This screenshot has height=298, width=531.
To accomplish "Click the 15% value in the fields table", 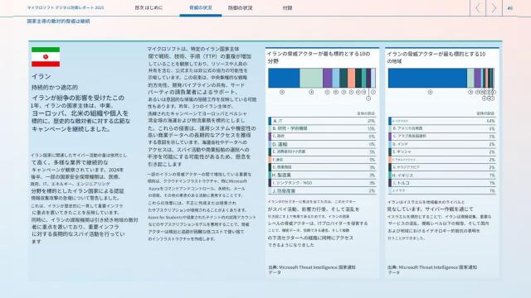I will coord(371,129).
